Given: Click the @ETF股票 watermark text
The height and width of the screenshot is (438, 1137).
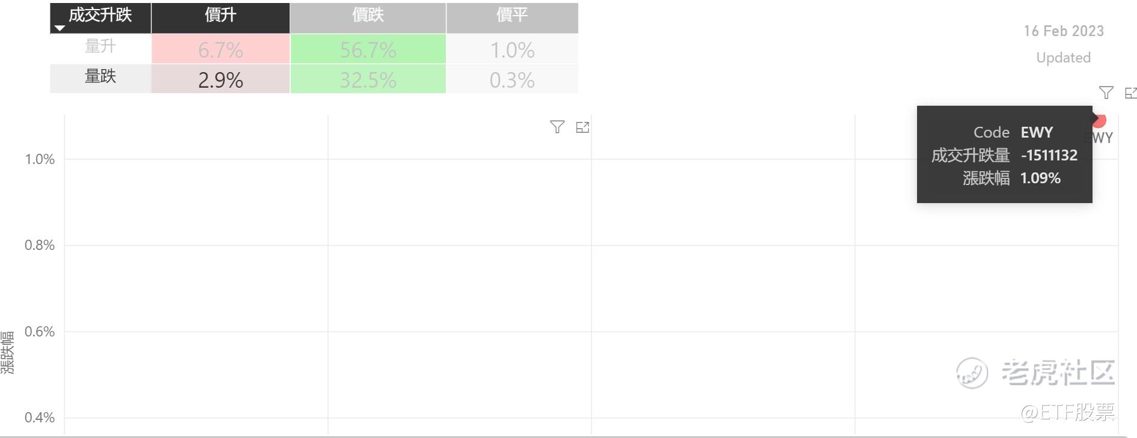Looking at the screenshot, I should [1067, 412].
